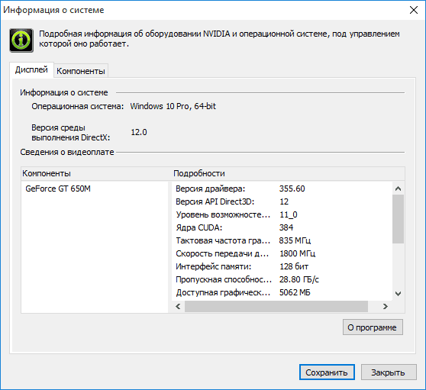The width and height of the screenshot is (426, 390).
Task: Click memory interface value 128 бит
Action: click(294, 266)
